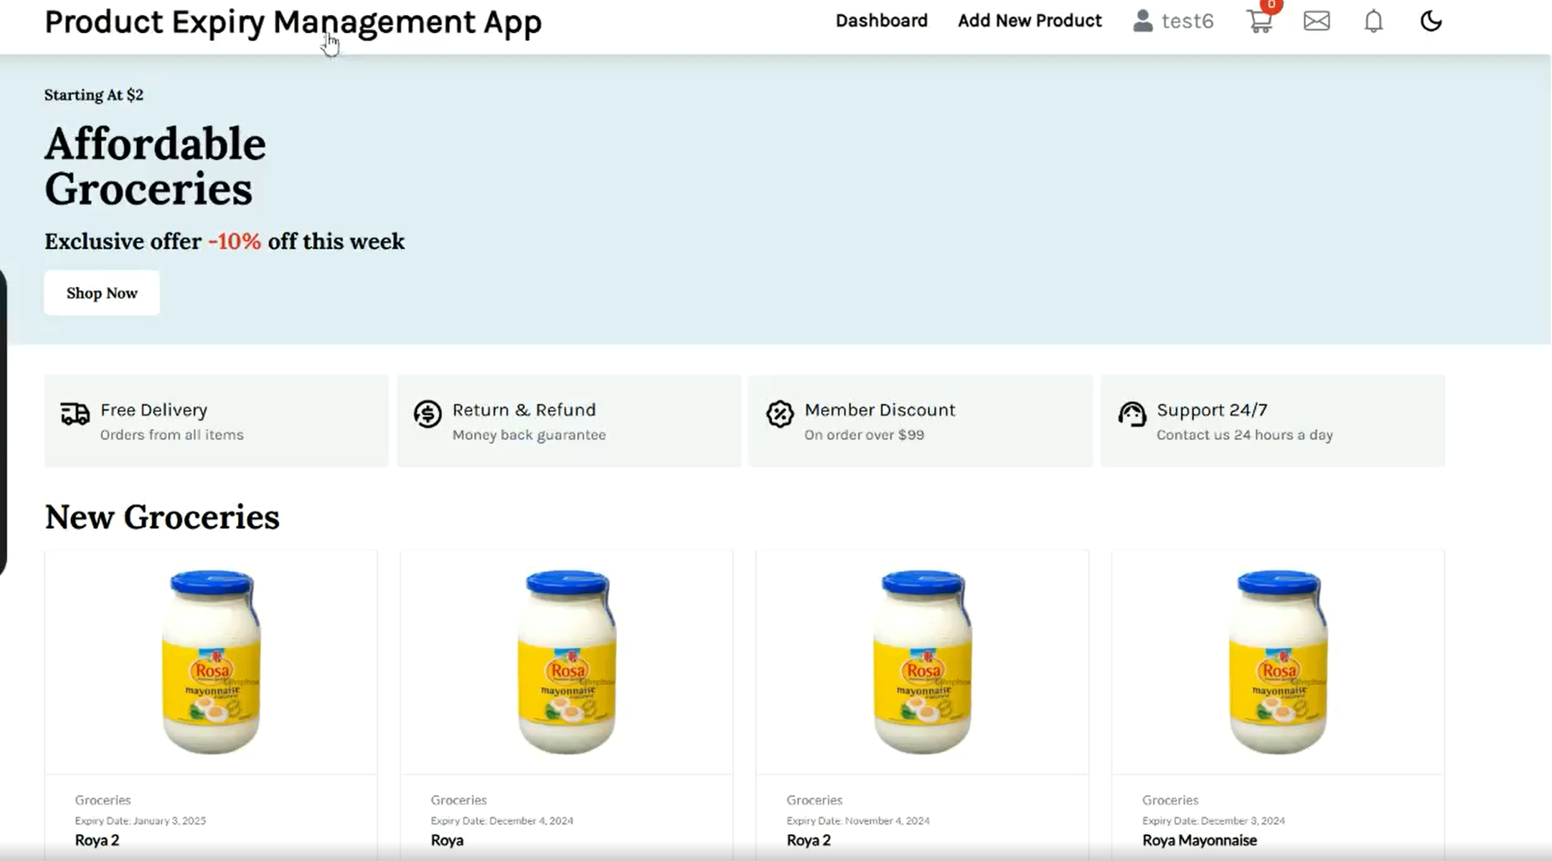Open the test6 username link

click(1187, 21)
